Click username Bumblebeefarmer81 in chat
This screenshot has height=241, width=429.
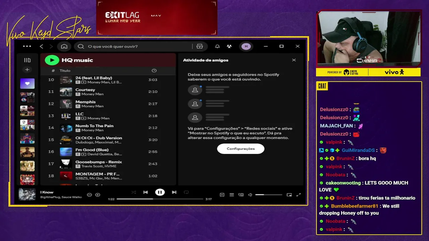point(355,206)
